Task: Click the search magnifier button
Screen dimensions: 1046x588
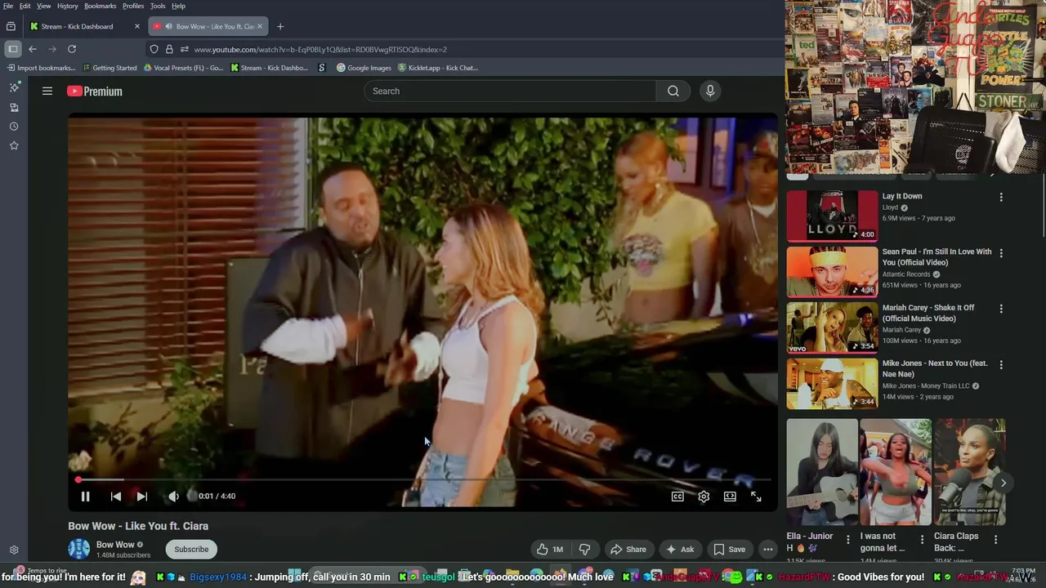Action: pos(673,91)
